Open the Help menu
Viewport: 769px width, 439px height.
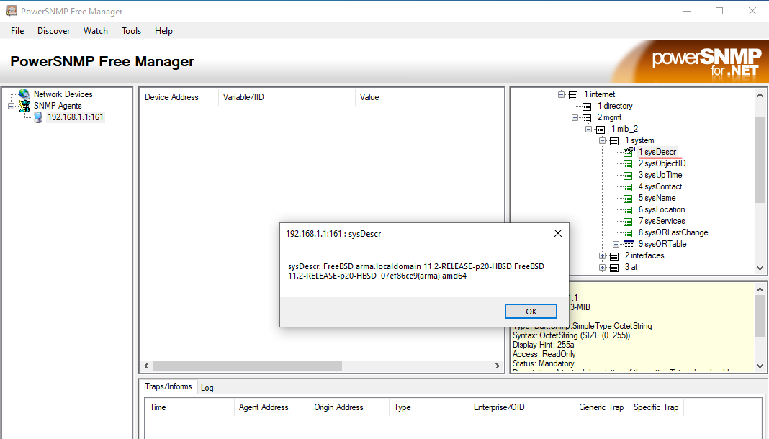[x=163, y=31]
